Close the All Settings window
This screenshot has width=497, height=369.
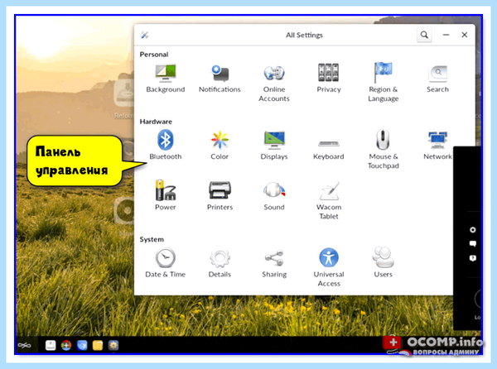pos(465,35)
